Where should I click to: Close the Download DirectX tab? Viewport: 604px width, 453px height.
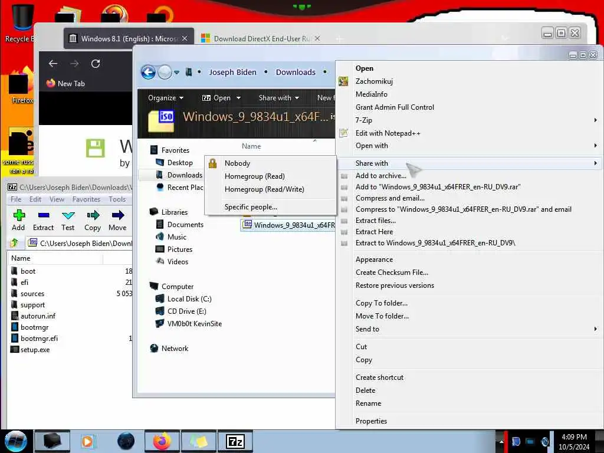(x=317, y=38)
